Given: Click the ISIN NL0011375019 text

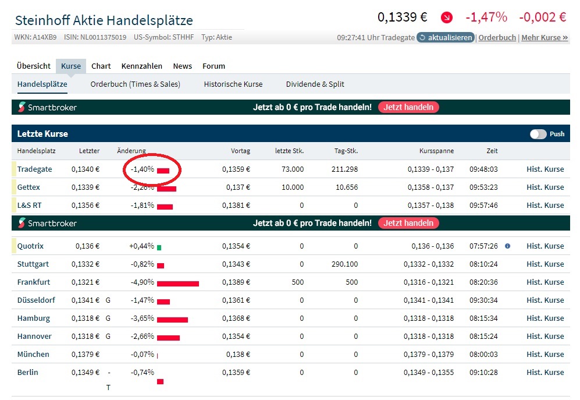Looking at the screenshot, I should point(95,37).
